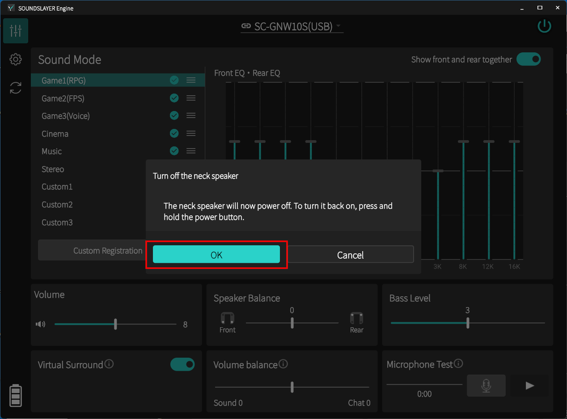This screenshot has width=567, height=419.
Task: Toggle Show front and rear together
Action: coord(529,59)
